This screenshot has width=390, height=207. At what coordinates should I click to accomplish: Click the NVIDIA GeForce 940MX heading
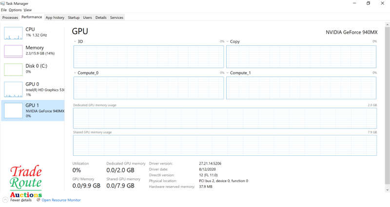[351, 32]
